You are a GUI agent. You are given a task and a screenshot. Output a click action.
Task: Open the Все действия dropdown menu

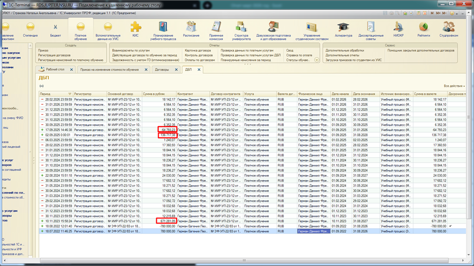(454, 86)
